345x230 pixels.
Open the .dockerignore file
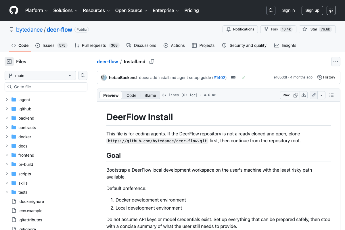[31, 202]
